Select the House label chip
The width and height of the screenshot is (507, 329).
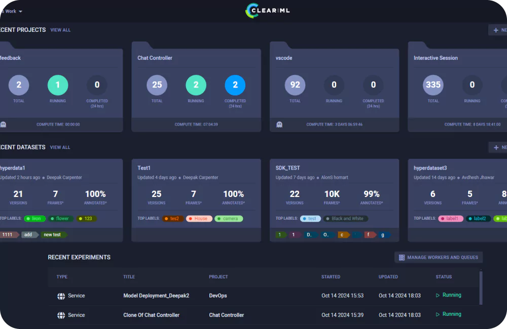click(199, 219)
